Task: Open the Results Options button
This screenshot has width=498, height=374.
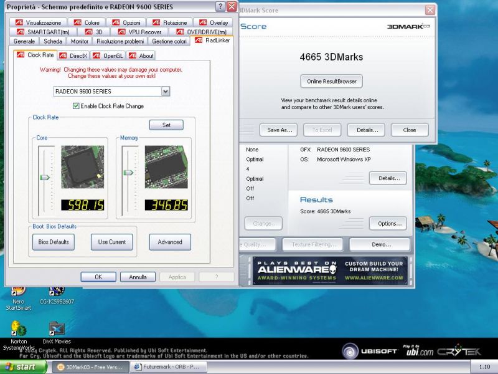Action: pyautogui.click(x=388, y=224)
